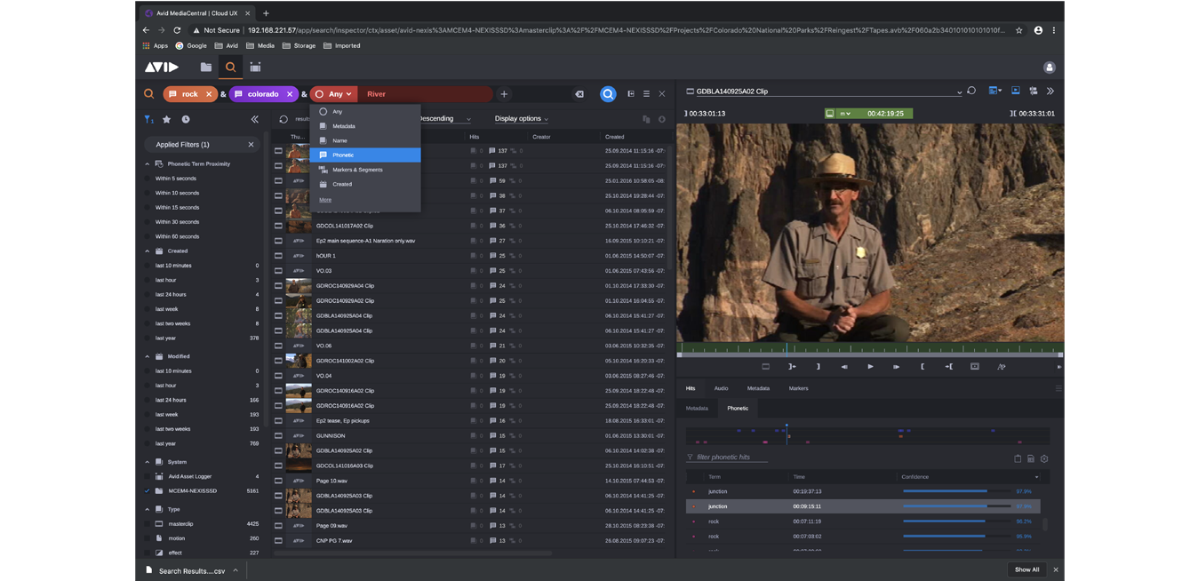Screen dimensions: 1198x581
Task: Click Show All in the downloads bar
Action: (x=1026, y=569)
